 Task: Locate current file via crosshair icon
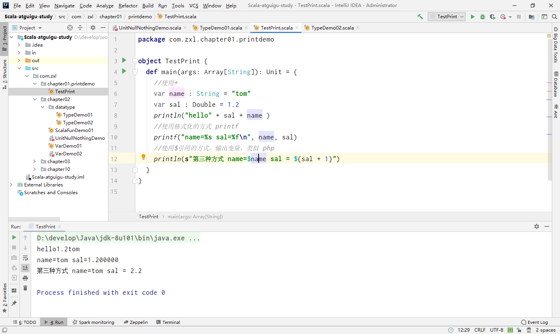point(70,28)
